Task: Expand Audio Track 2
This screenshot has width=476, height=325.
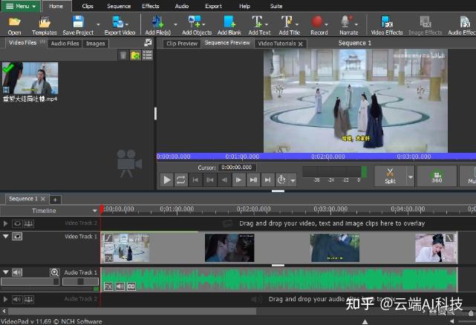Action: point(5,300)
